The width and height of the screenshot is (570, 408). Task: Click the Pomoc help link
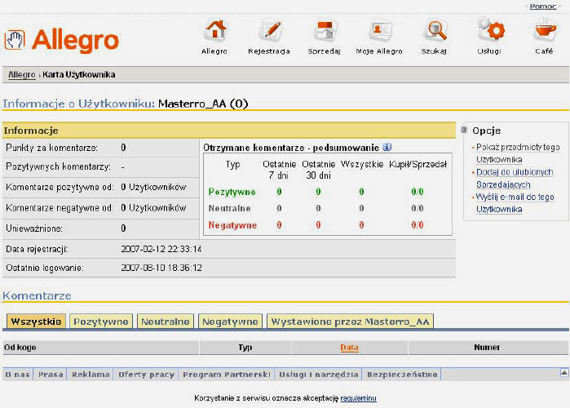(x=543, y=7)
